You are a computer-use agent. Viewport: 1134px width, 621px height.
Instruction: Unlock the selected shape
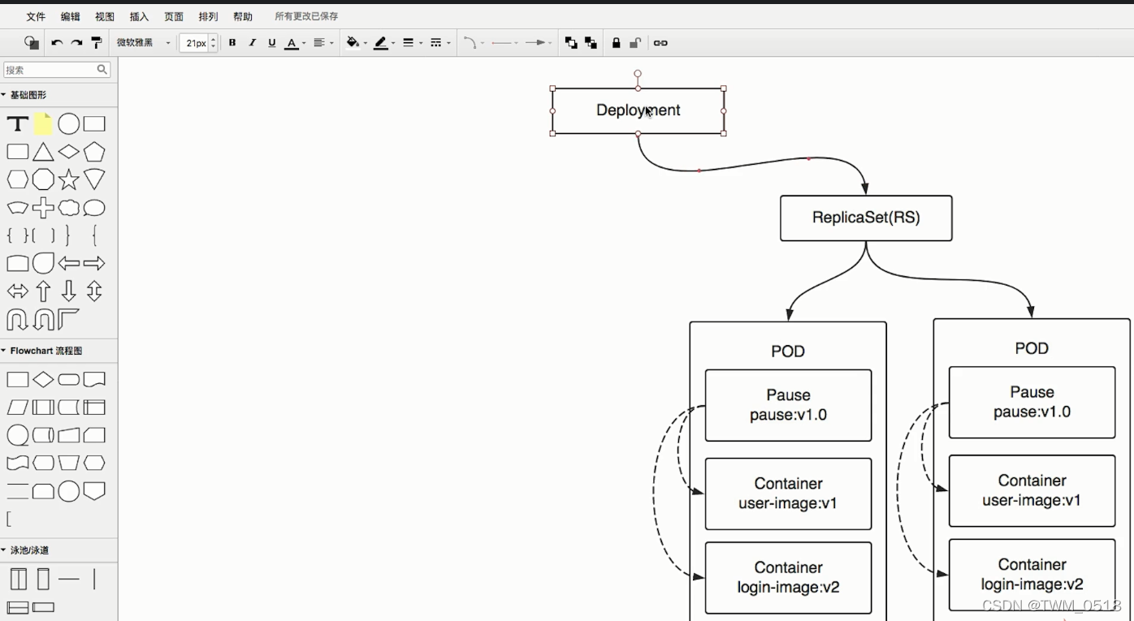[636, 43]
